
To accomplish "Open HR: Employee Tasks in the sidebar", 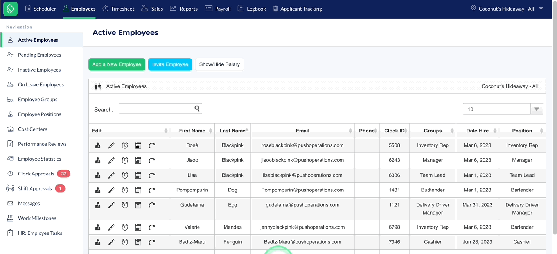I will pos(40,233).
